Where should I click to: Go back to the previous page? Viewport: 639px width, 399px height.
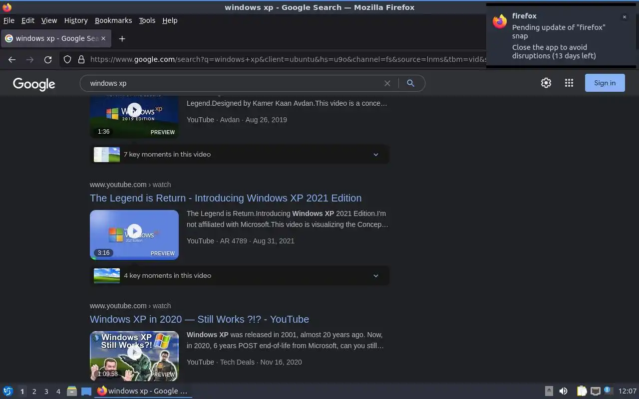[12, 59]
